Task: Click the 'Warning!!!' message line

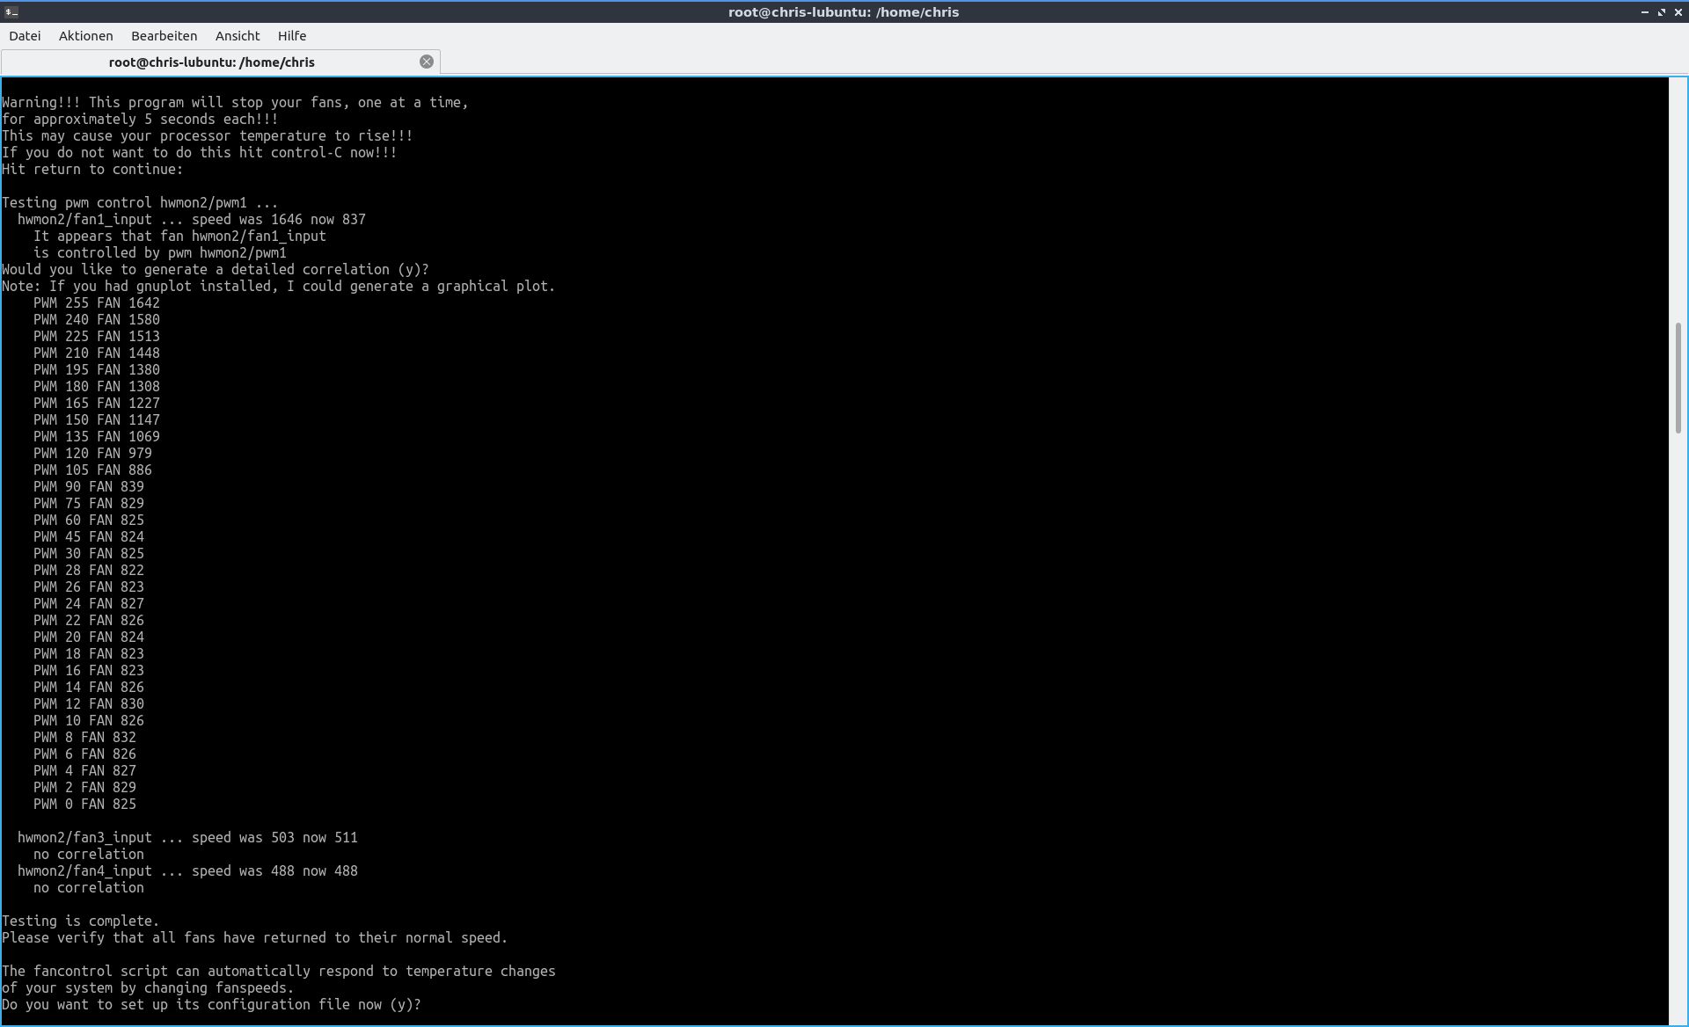Action: tap(235, 102)
